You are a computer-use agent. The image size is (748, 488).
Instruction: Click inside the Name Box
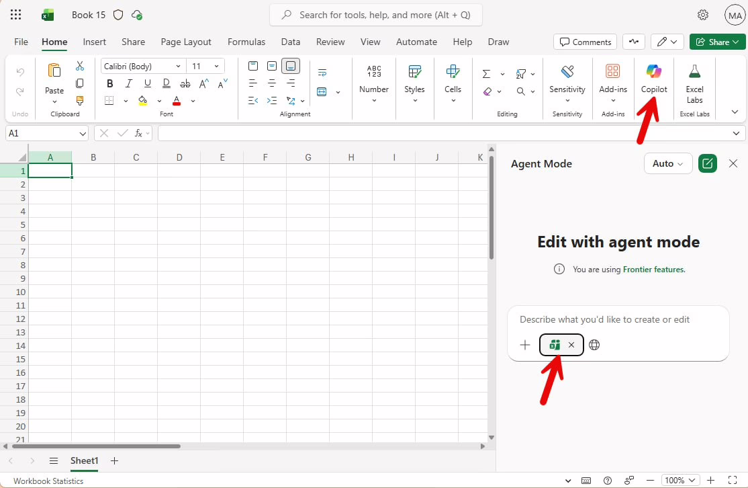pos(40,133)
